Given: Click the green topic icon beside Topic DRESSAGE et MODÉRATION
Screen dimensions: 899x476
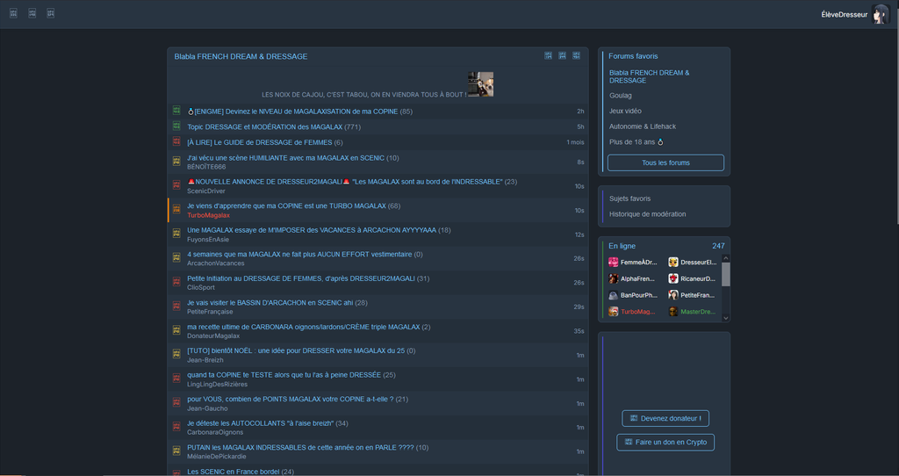Looking at the screenshot, I should tap(176, 126).
